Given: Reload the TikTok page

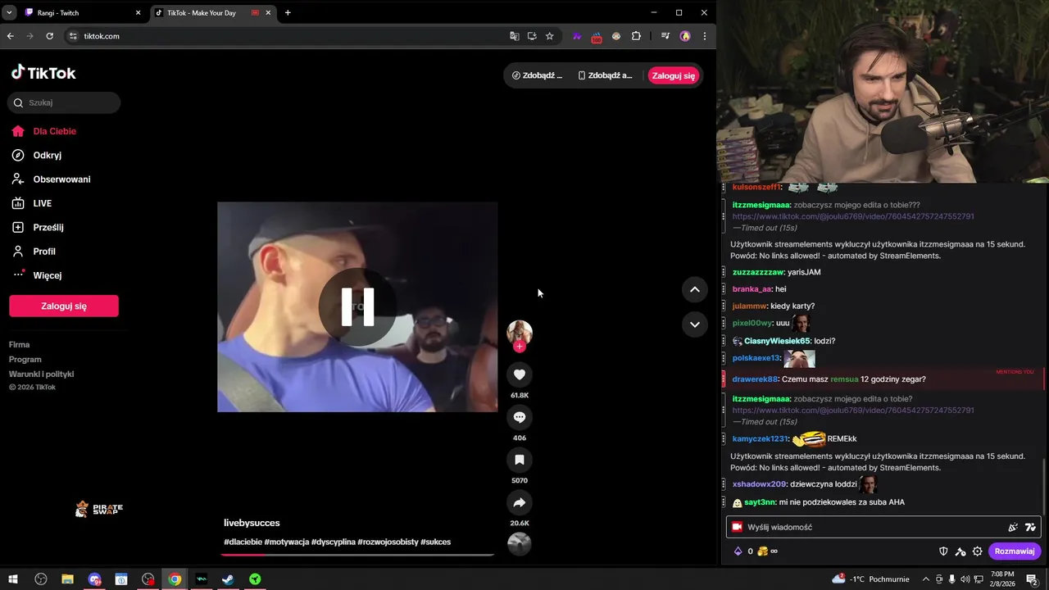Looking at the screenshot, I should [x=49, y=36].
